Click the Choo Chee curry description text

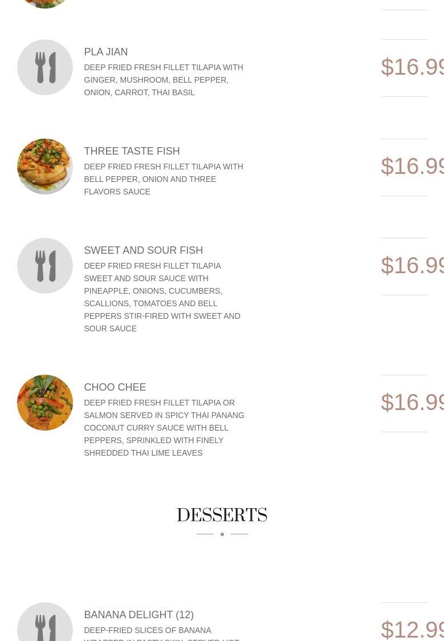(164, 428)
